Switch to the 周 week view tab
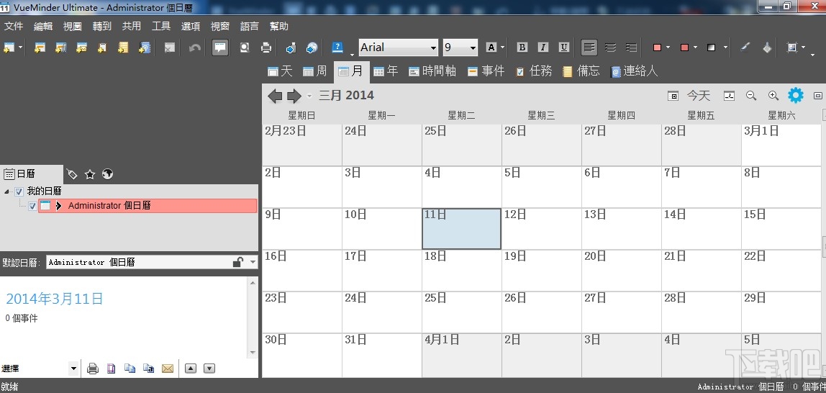Image resolution: width=826 pixels, height=393 pixels. click(315, 71)
